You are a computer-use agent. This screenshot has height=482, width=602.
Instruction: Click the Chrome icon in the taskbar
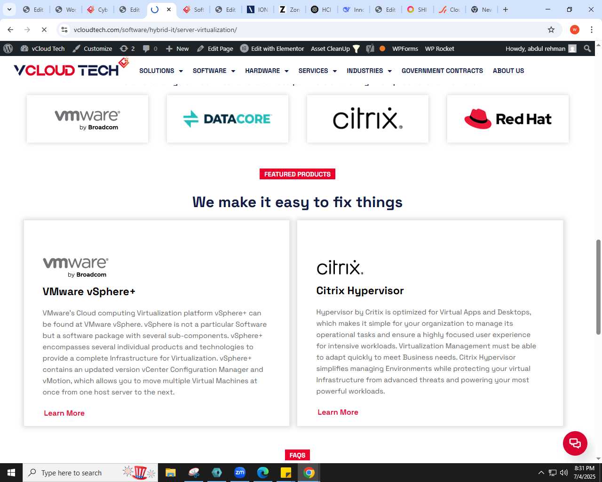pos(309,473)
